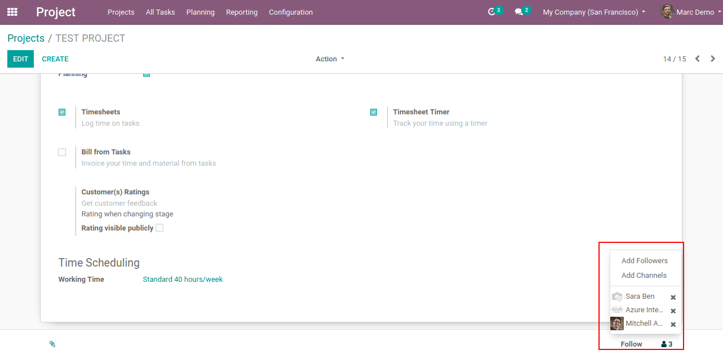Click Marc Demo's avatar picture
The height and width of the screenshot is (359, 723).
coord(667,12)
